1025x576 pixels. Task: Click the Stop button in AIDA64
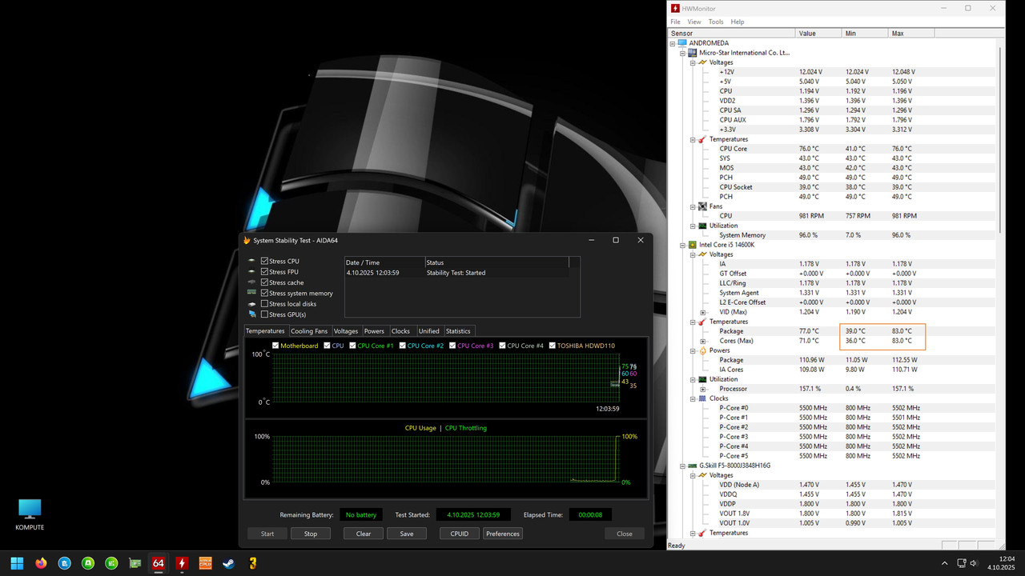tap(311, 534)
